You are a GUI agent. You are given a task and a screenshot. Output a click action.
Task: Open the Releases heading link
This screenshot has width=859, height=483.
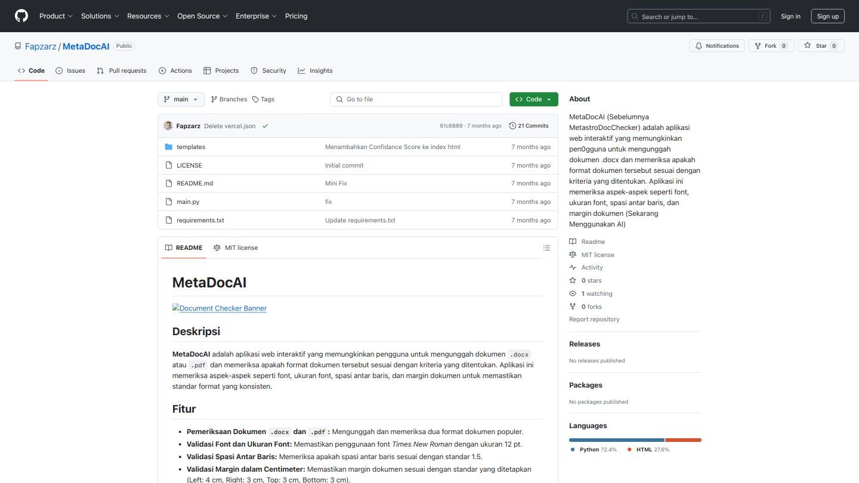[585, 344]
